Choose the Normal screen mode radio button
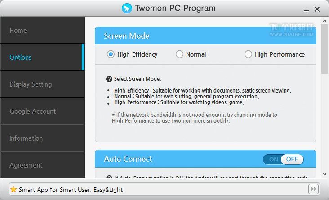The height and width of the screenshot is (200, 329). [x=179, y=54]
